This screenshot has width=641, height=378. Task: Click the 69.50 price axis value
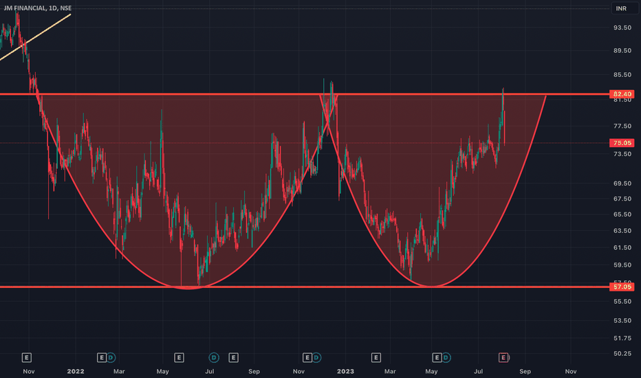622,184
